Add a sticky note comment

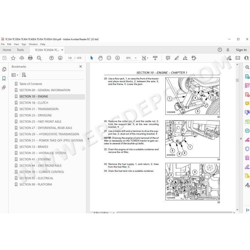[168, 58]
